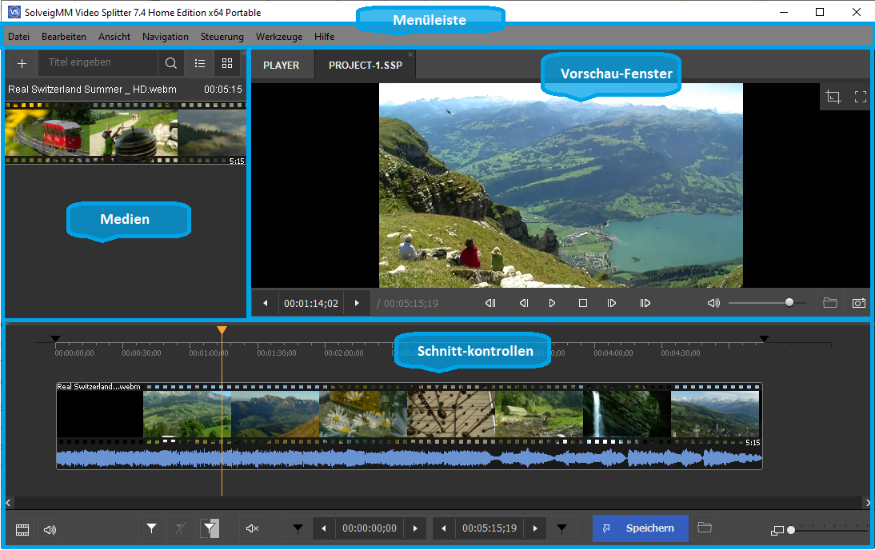Click the disabled remove marker button

(181, 528)
